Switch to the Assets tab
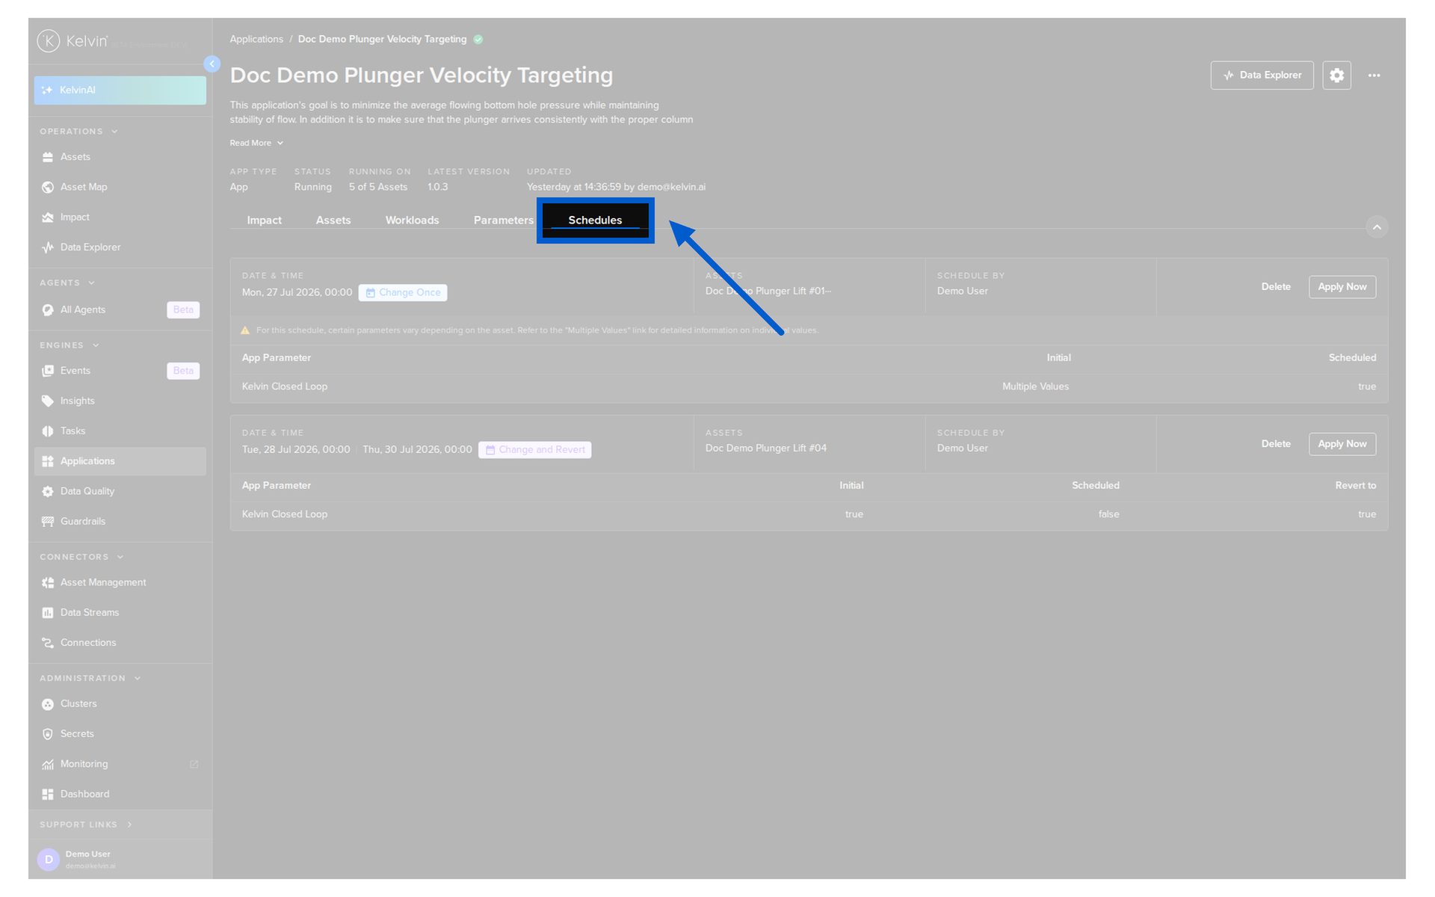Screen dimensions: 1435x897 tap(333, 220)
